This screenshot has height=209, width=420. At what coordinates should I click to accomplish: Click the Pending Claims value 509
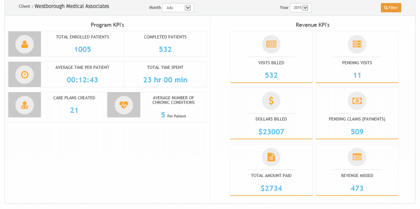point(357,132)
